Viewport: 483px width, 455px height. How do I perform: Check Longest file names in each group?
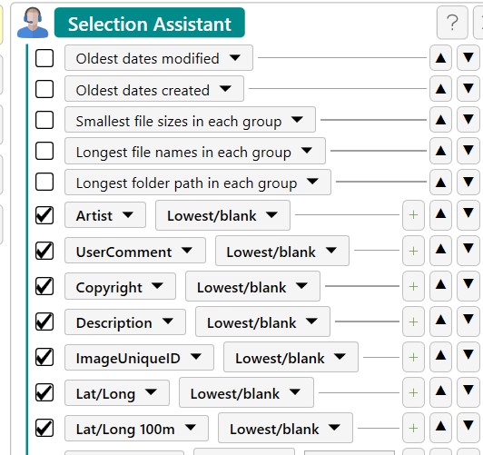pos(44,151)
